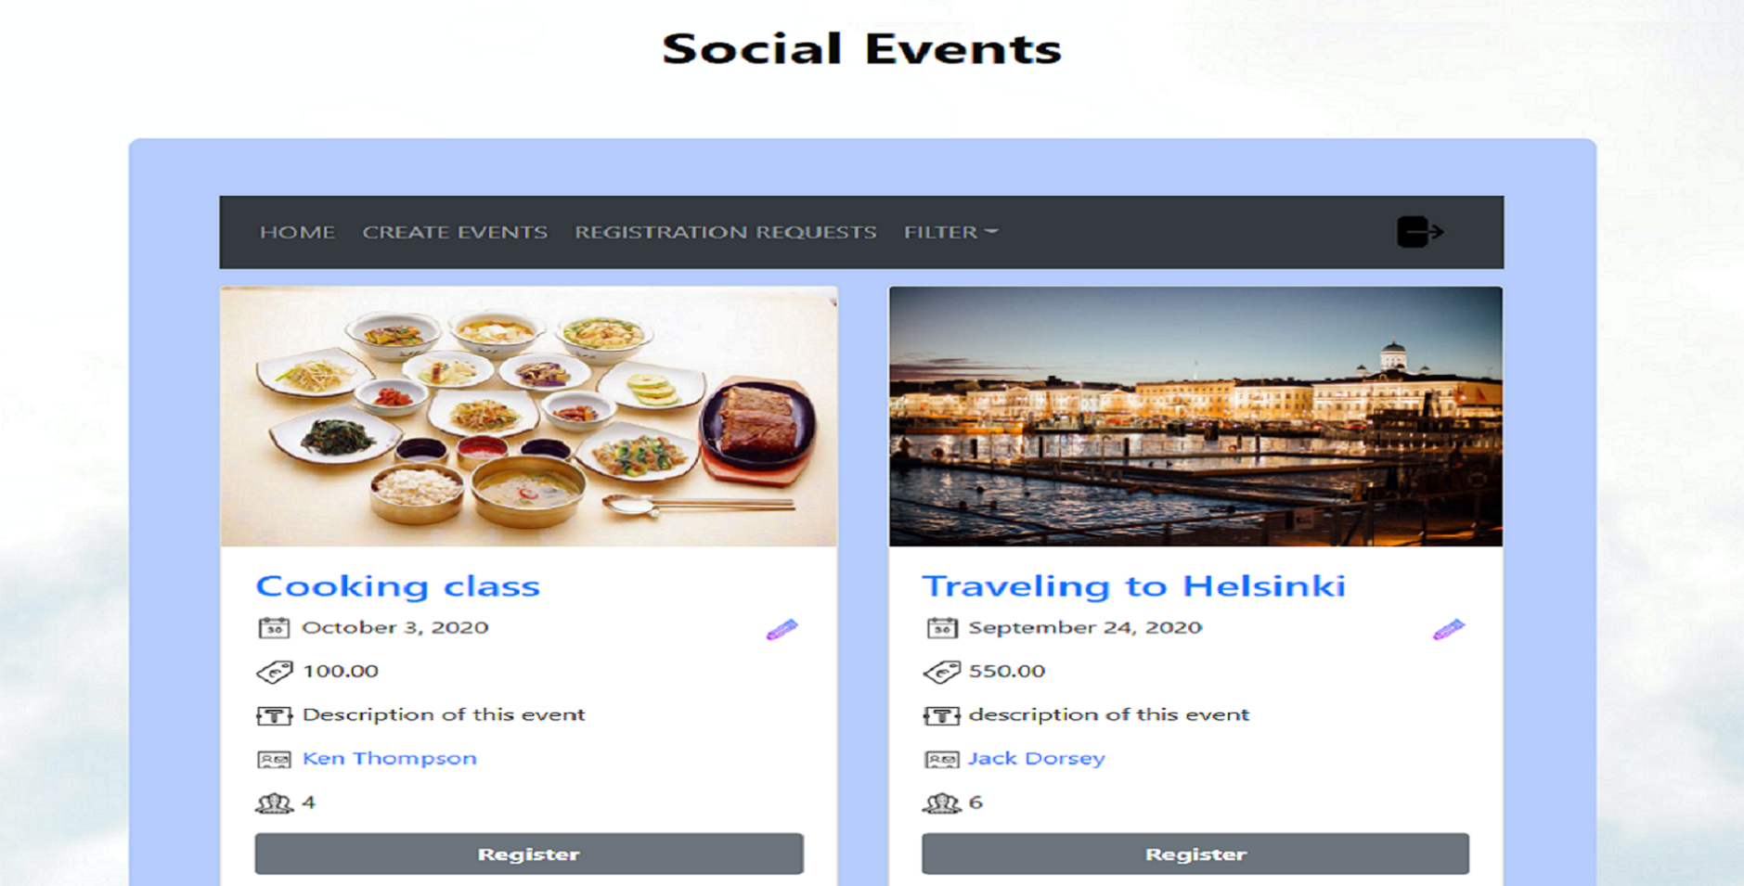Viewport: 1744px width, 886px height.
Task: Open Registration Requests in the navbar
Action: point(725,232)
